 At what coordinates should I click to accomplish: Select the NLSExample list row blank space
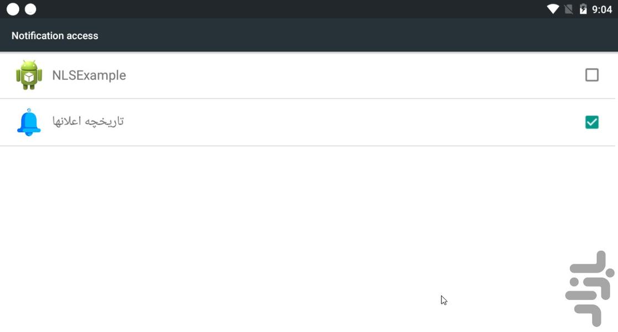[332, 75]
